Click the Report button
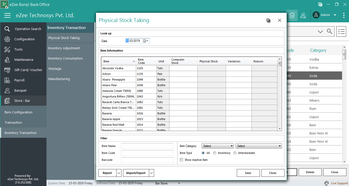 coord(107,173)
